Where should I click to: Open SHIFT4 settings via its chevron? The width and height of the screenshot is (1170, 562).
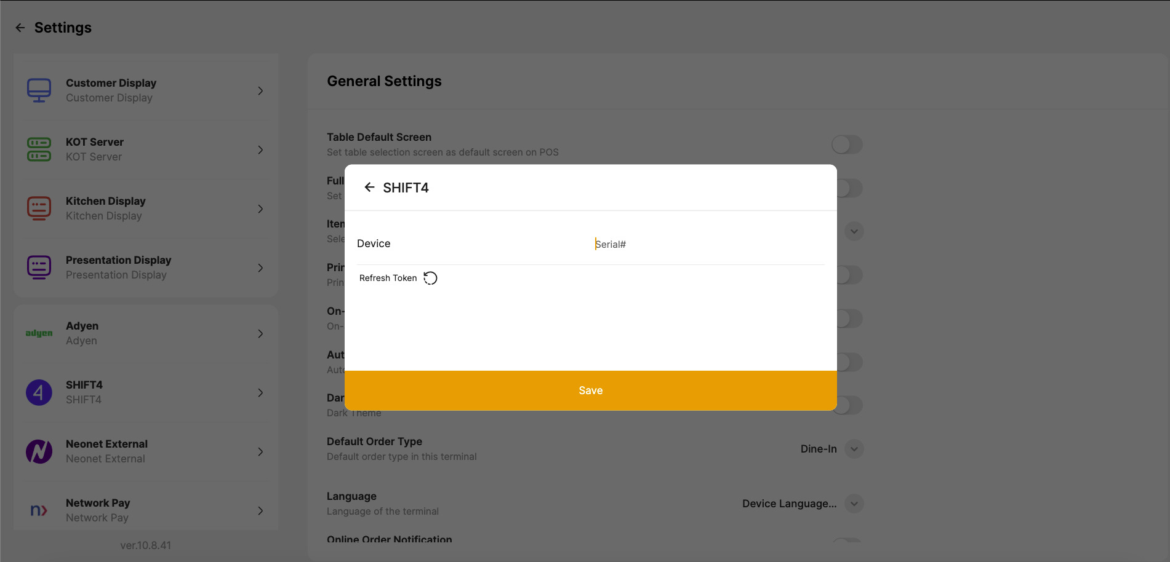260,392
